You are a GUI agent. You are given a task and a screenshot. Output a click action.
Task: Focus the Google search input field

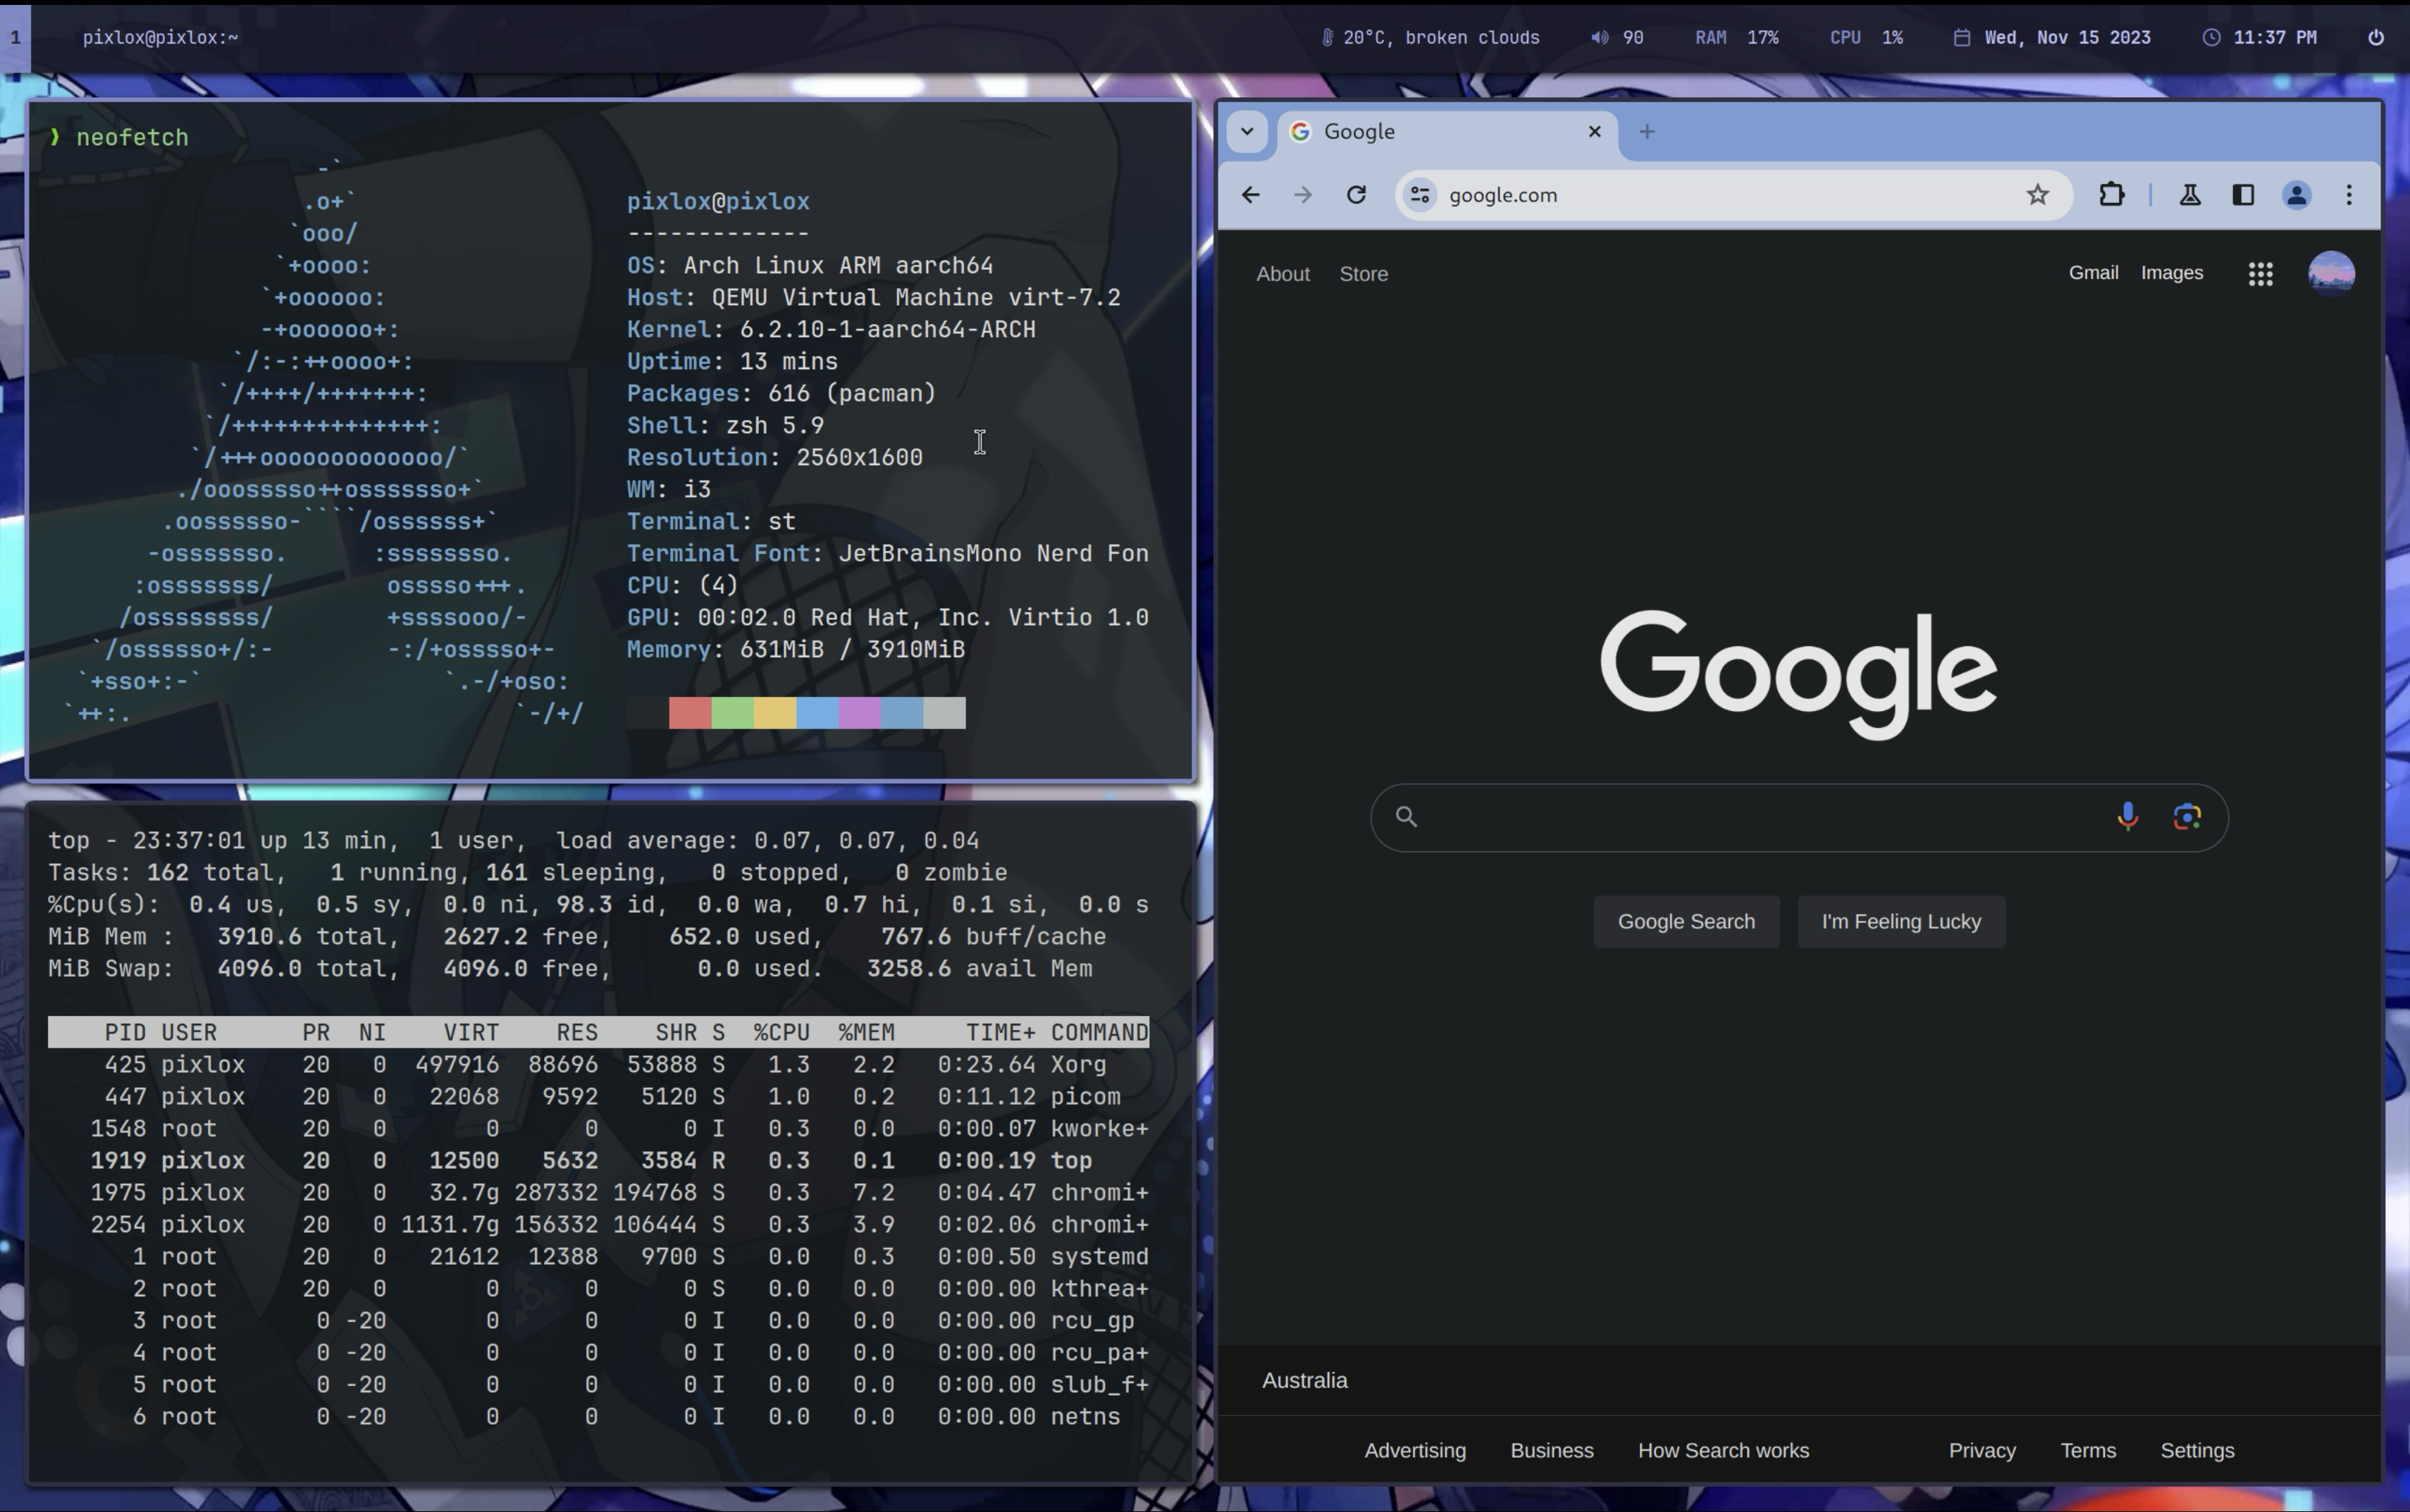click(x=1760, y=817)
